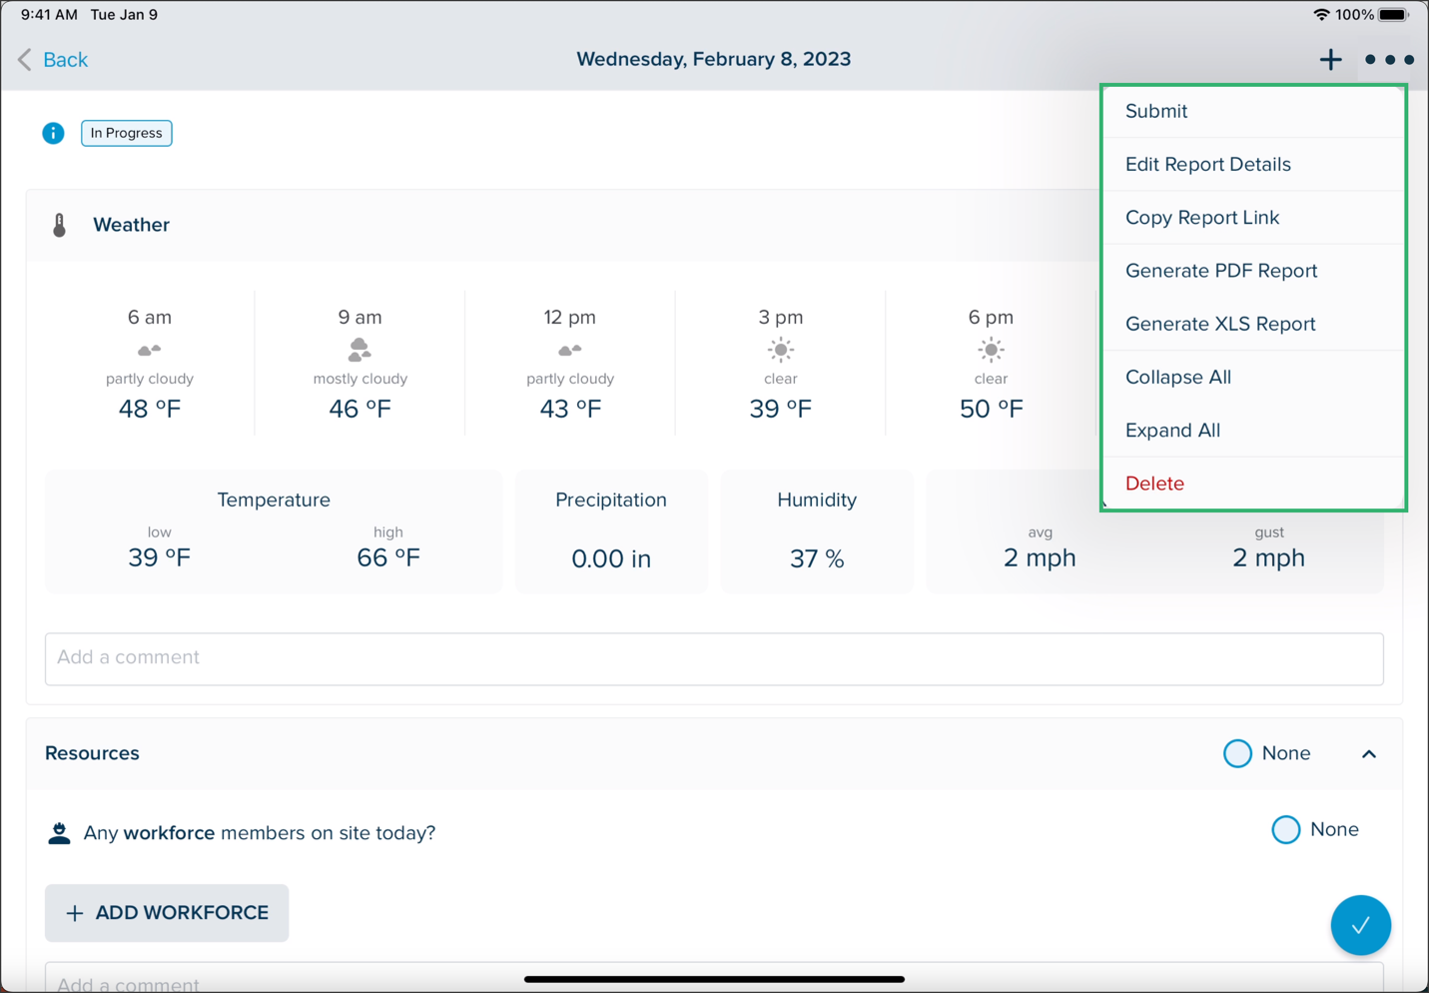This screenshot has height=993, width=1429.
Task: Tap the avg 2 mph wind value
Action: click(x=1040, y=557)
